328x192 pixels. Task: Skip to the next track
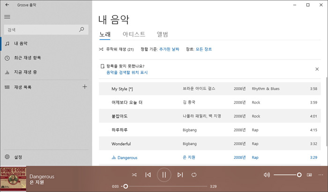tap(180, 175)
